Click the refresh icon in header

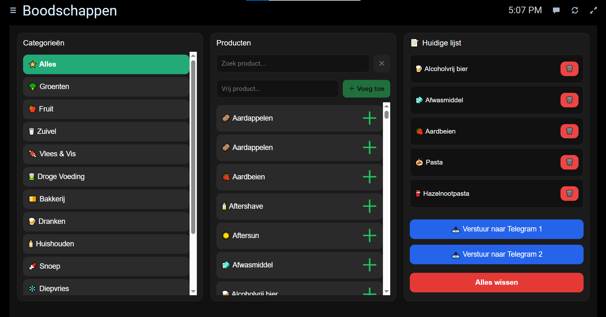pos(575,10)
